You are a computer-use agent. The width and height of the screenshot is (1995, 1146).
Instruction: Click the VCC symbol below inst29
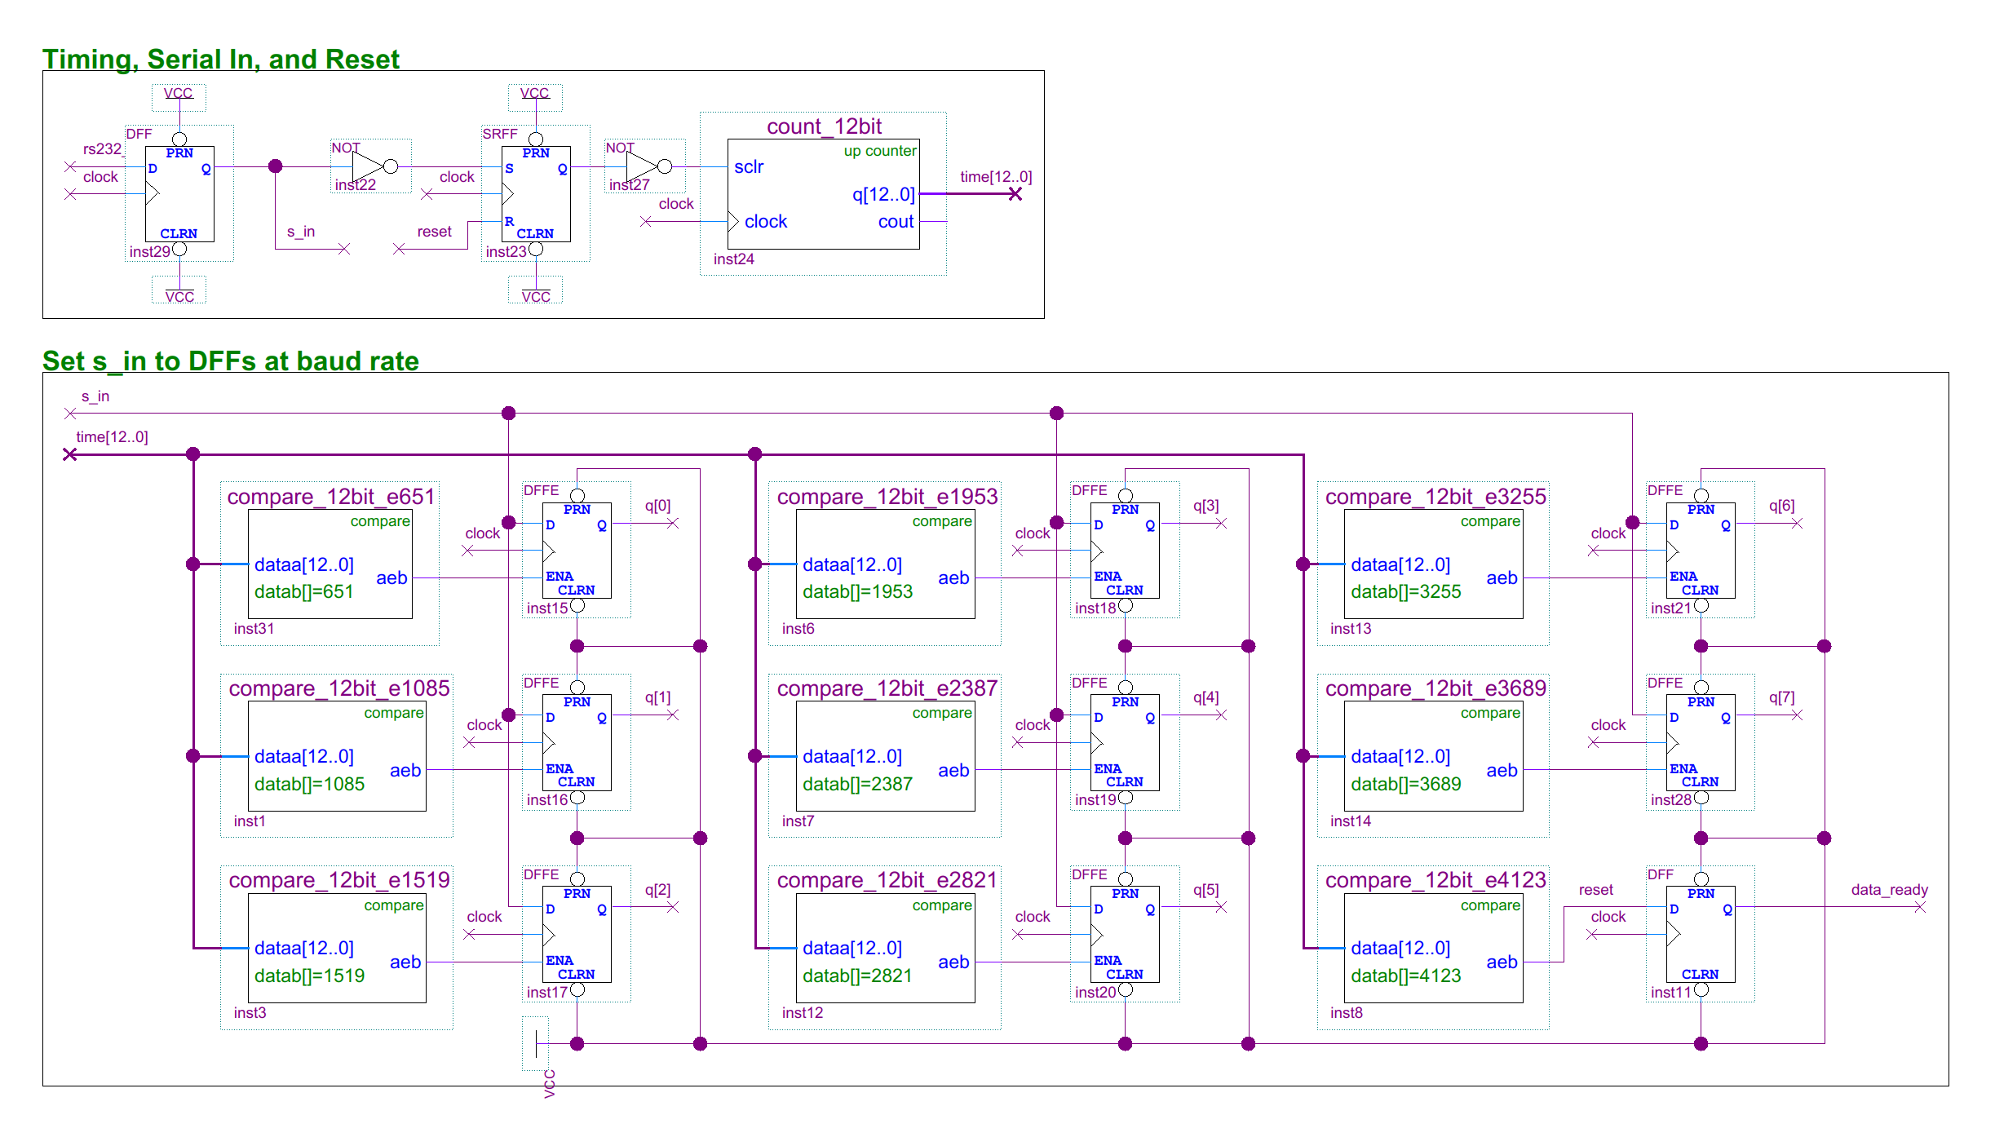pos(179,290)
